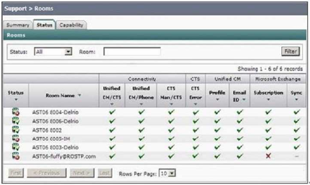
Task: Sort by Sync column
Action: click(296, 100)
